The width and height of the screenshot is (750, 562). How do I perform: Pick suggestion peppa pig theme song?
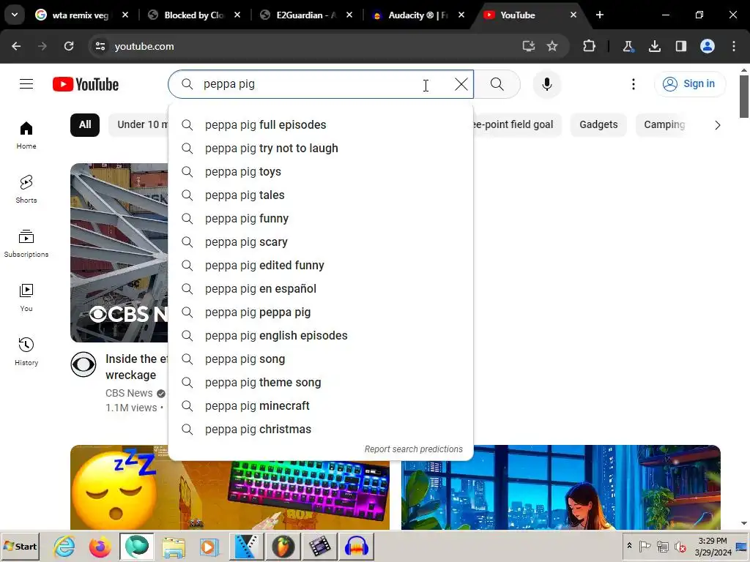coord(321,382)
